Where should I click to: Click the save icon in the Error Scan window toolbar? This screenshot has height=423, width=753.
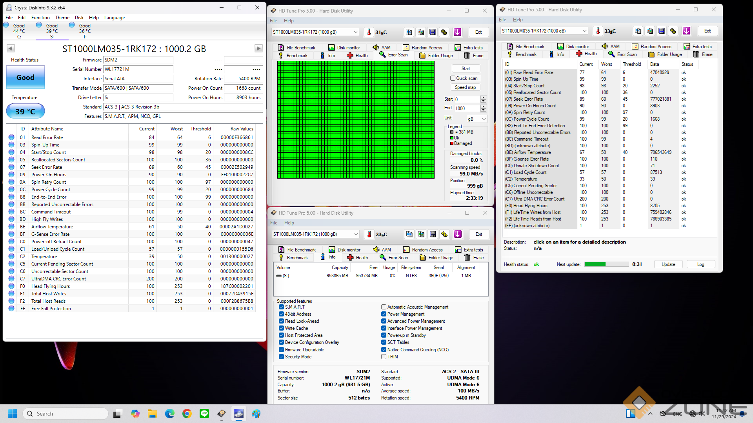tap(432, 32)
